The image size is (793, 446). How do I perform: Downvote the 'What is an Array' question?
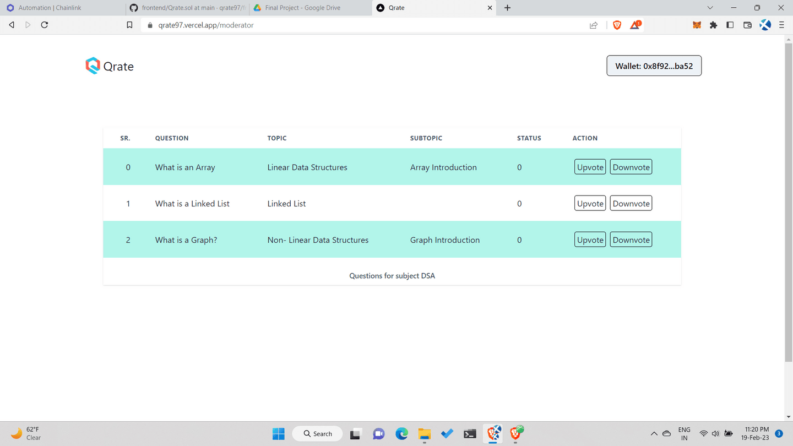631,167
